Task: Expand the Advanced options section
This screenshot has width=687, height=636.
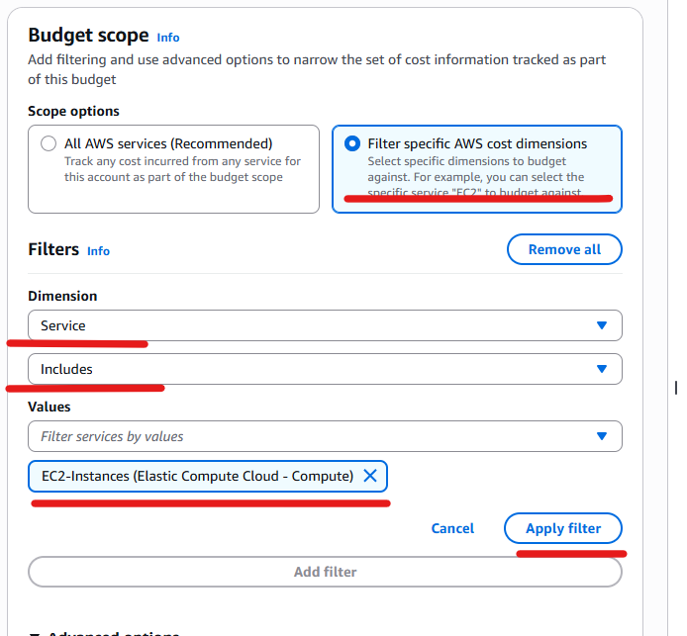Action: pyautogui.click(x=104, y=633)
